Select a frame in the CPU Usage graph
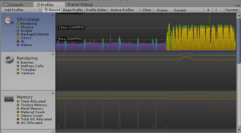This screenshot has height=133, width=241. point(146,32)
